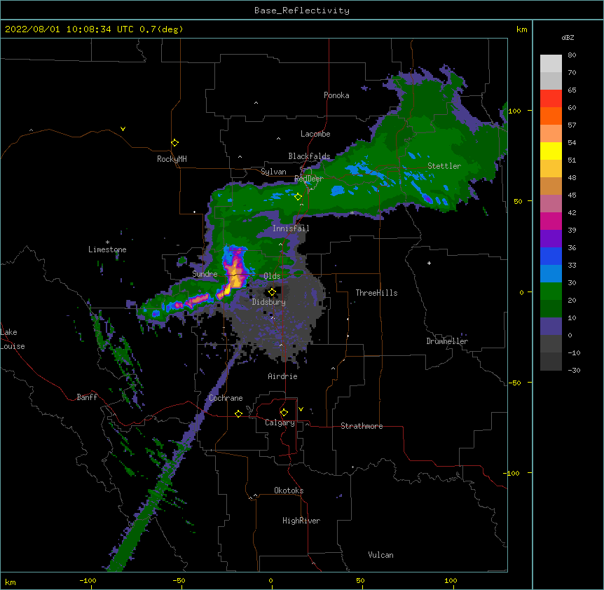The image size is (604, 590).
Task: Click the Stettler town label
Action: [444, 166]
